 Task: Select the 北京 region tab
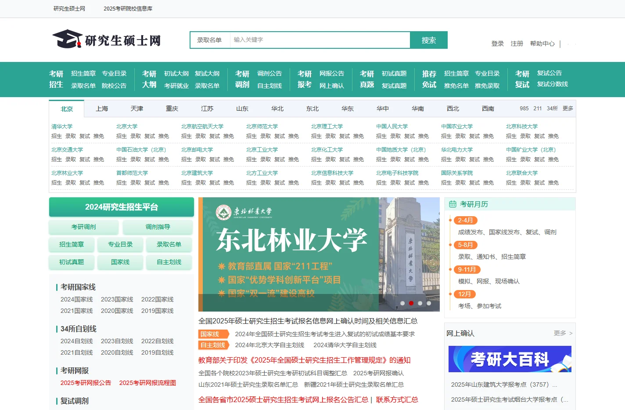click(x=67, y=109)
